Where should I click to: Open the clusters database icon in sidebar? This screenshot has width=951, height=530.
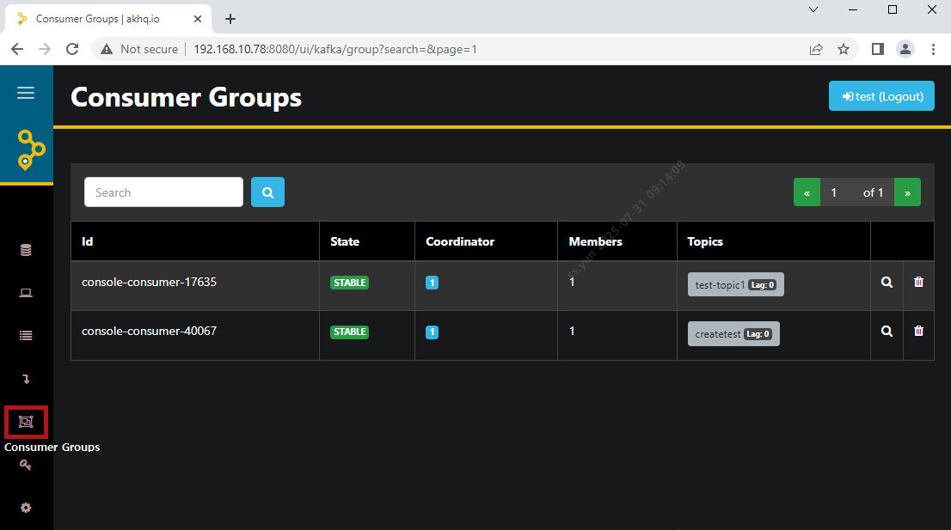click(x=26, y=250)
